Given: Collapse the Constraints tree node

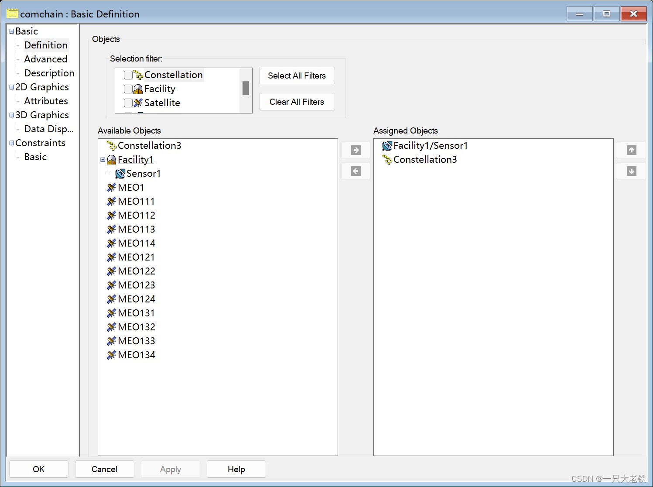Looking at the screenshot, I should [12, 143].
